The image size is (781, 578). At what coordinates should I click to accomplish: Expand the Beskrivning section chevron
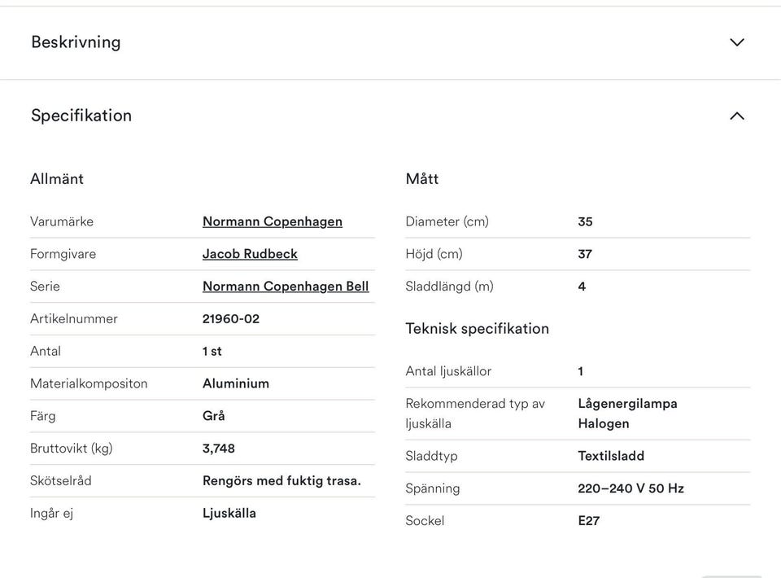tap(736, 42)
